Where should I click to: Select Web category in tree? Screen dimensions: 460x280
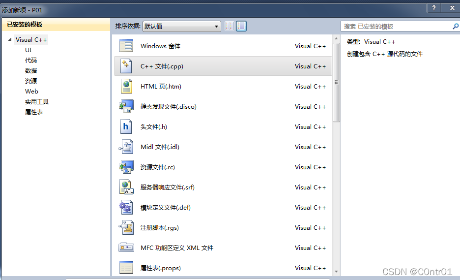pyautogui.click(x=31, y=92)
